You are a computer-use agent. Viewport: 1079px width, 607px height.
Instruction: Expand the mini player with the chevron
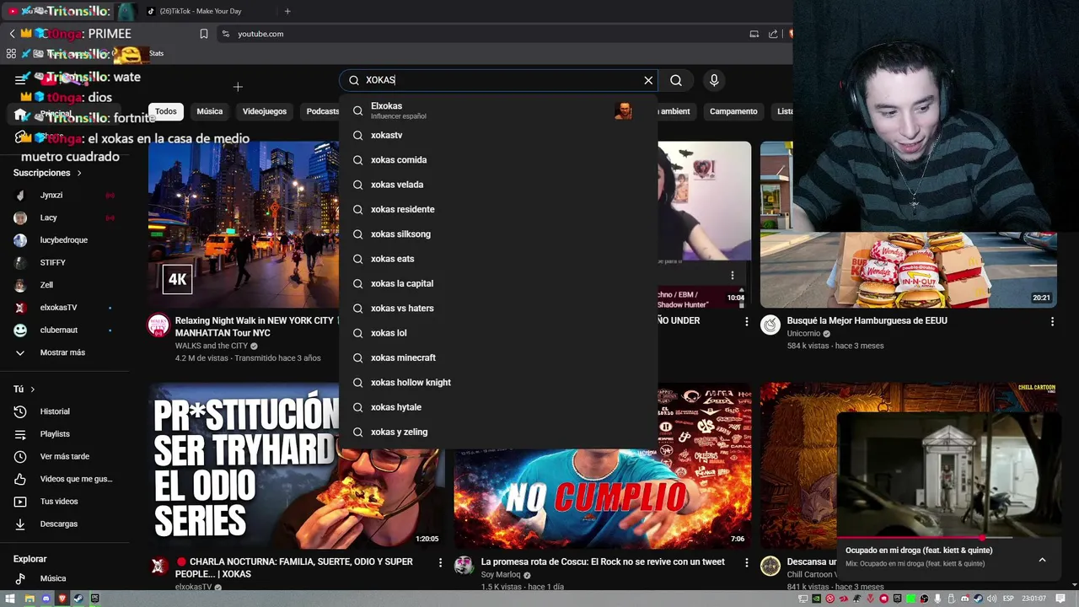[x=1042, y=560]
